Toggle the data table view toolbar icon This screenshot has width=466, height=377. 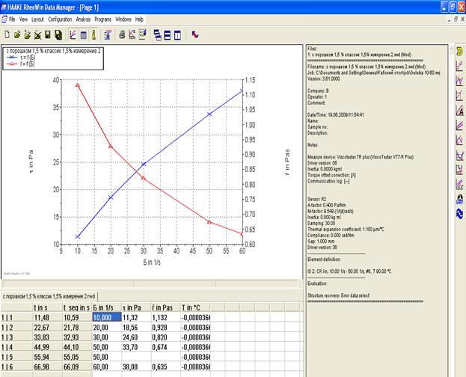click(x=84, y=35)
